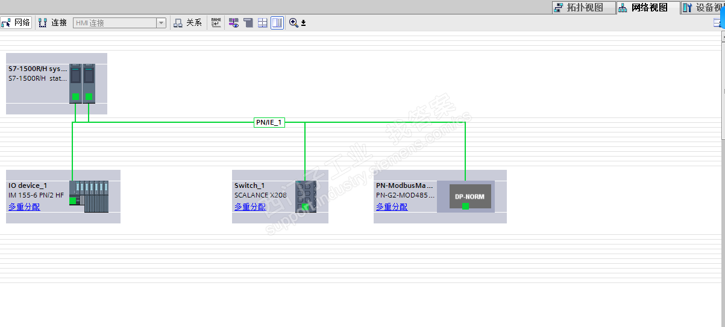Open 多重分配 link under IO device_1
The height and width of the screenshot is (327, 725).
[x=24, y=207]
